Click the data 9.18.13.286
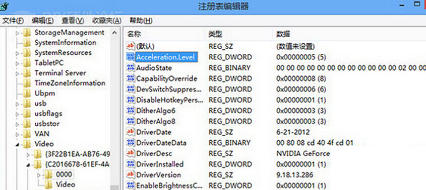 tap(294, 175)
